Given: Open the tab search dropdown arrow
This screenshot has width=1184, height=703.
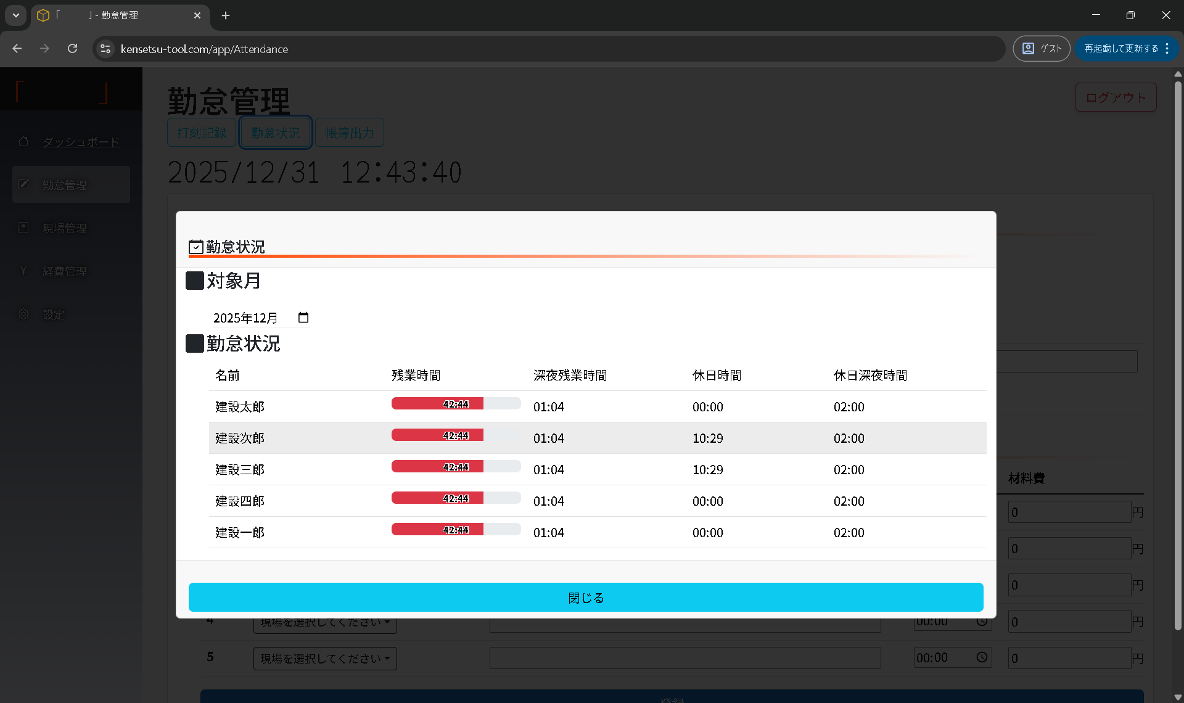Looking at the screenshot, I should pos(16,15).
